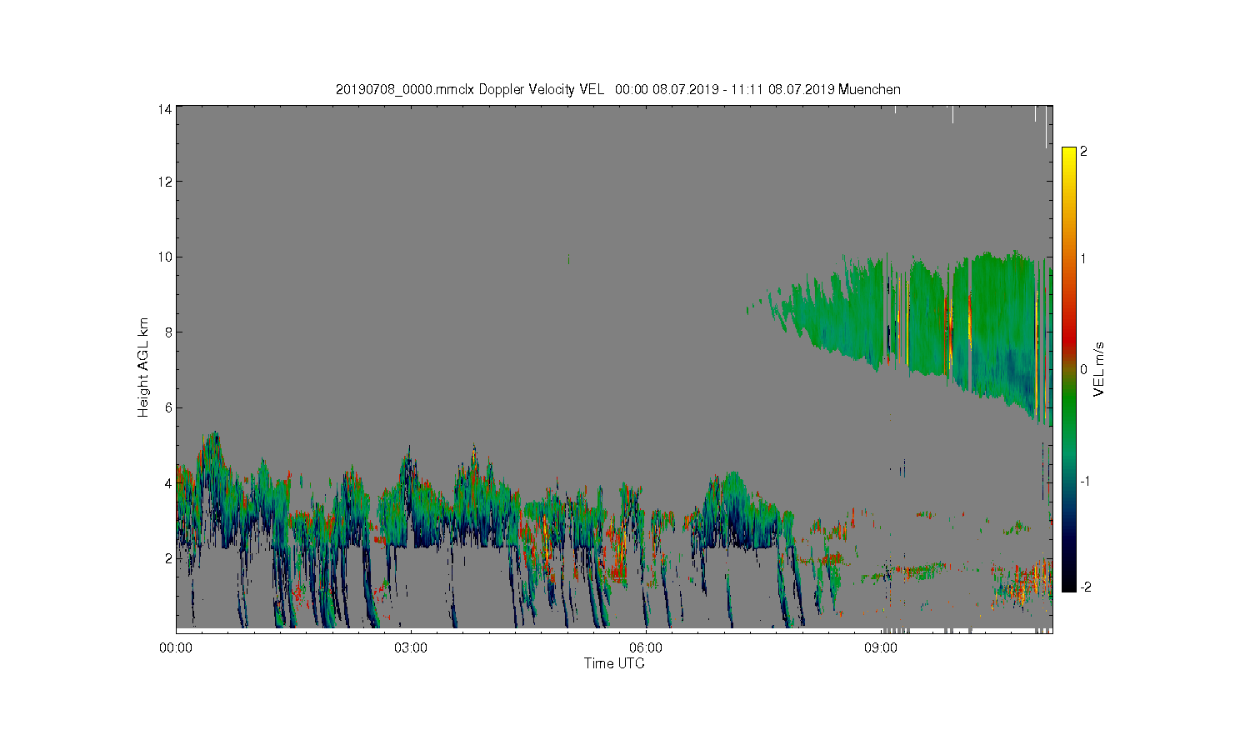Click the 2 km height tick label
Screen dimensions: 1250x750
coord(168,558)
